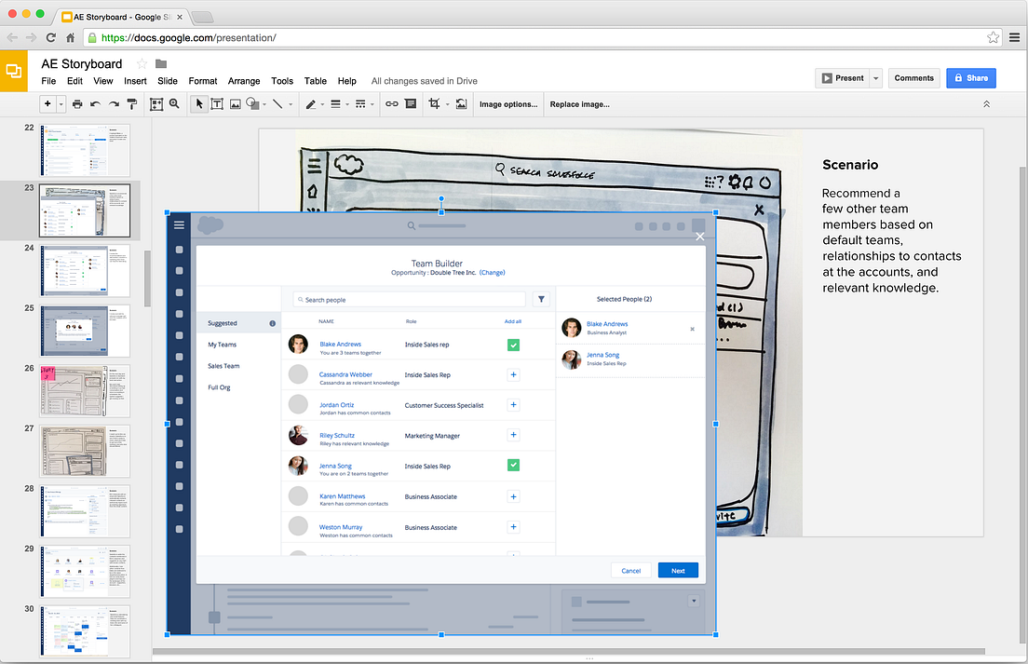Click the crop image tool
1028x664 pixels.
[434, 103]
